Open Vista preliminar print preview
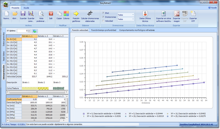Viewport: 220px width, 129px height. click(41, 14)
